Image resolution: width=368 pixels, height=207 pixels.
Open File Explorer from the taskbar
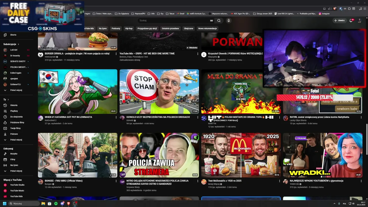[43, 204]
